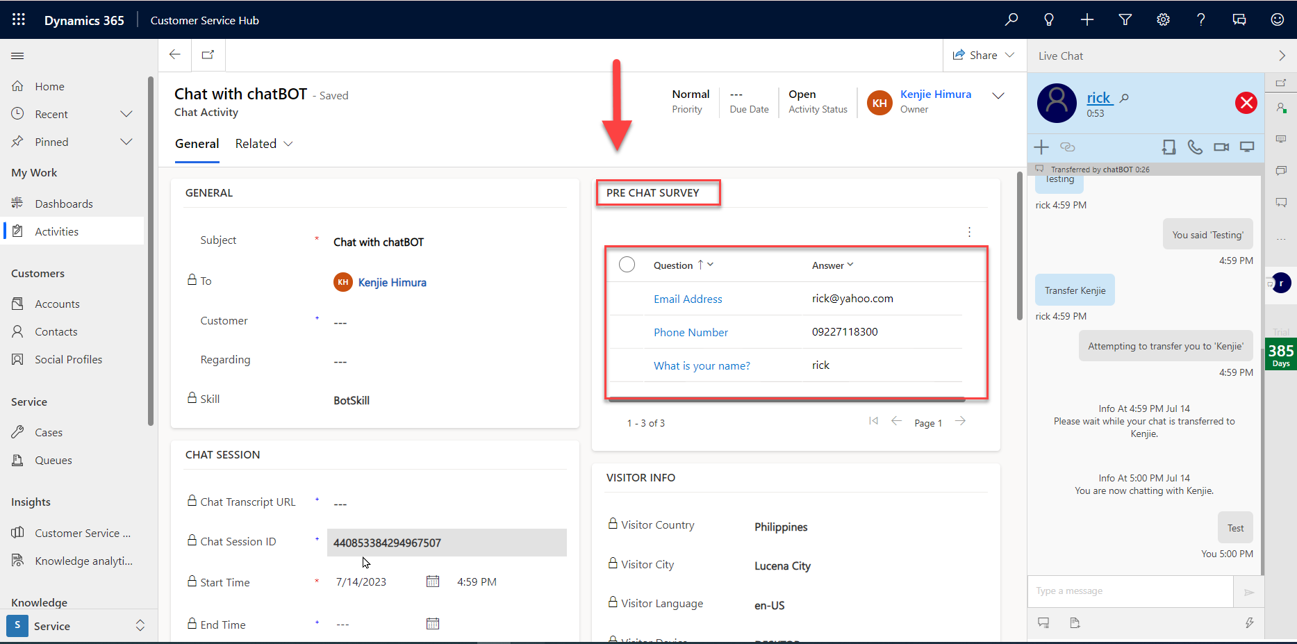1297x644 pixels.
Task: Click the Chat Session ID field
Action: [447, 543]
